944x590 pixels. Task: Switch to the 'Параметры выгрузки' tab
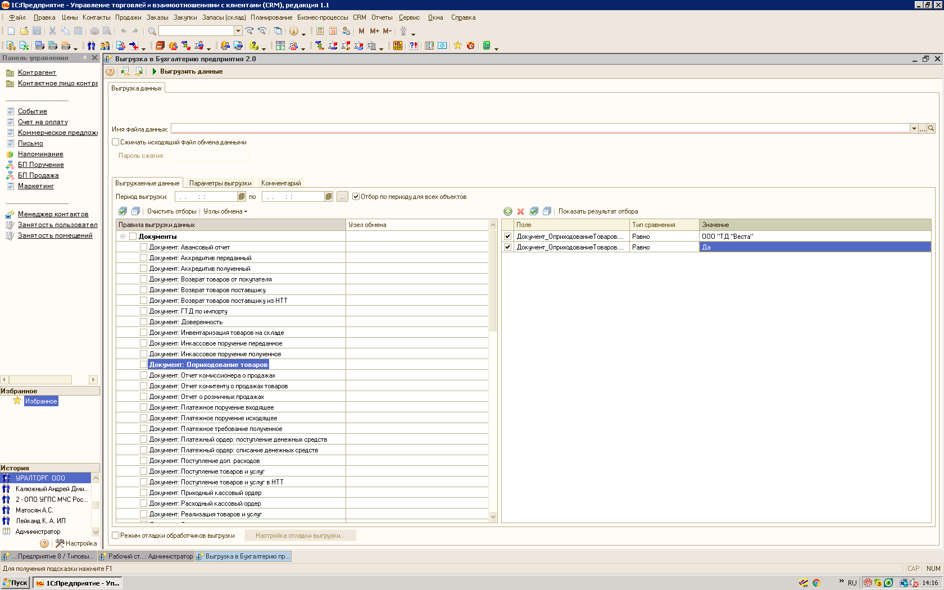pos(220,183)
